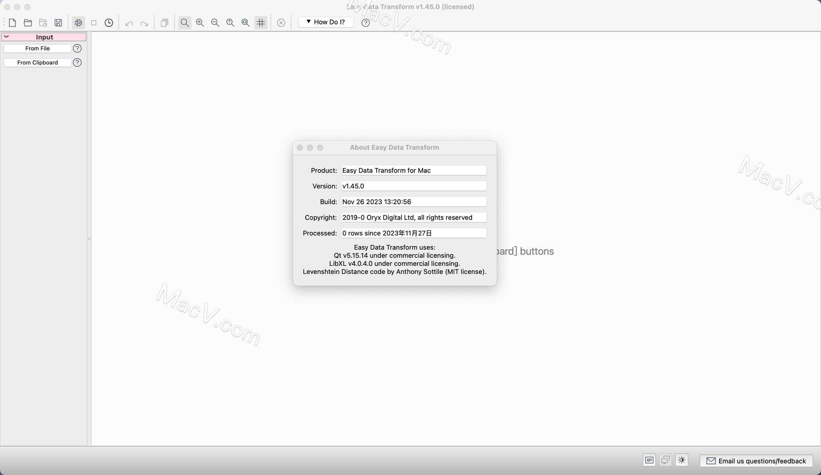The height and width of the screenshot is (475, 821).
Task: Open the How Do I? dropdown
Action: (326, 22)
